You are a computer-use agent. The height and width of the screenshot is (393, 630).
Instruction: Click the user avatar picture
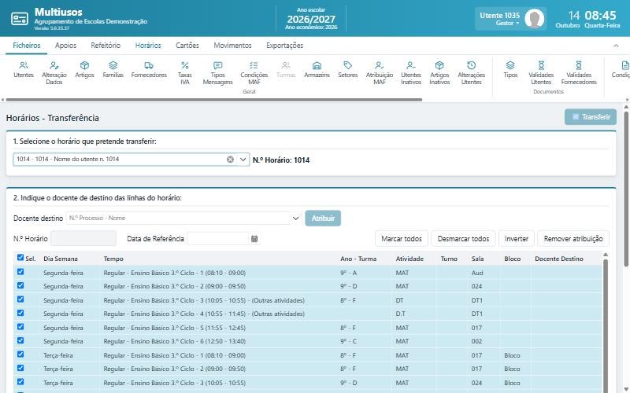click(535, 18)
